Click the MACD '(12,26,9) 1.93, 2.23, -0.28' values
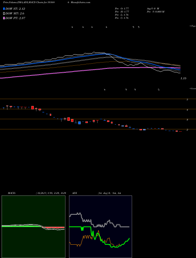 (51, 193)
